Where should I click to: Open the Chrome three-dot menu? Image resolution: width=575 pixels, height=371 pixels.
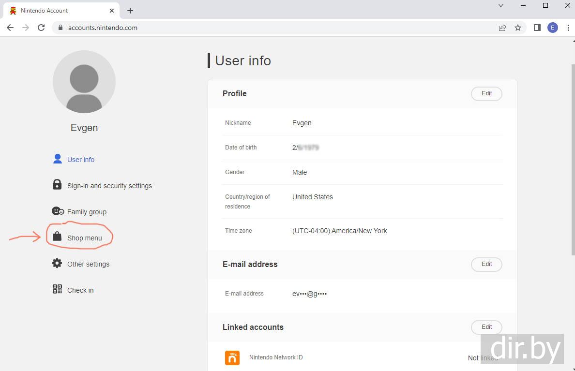click(568, 28)
